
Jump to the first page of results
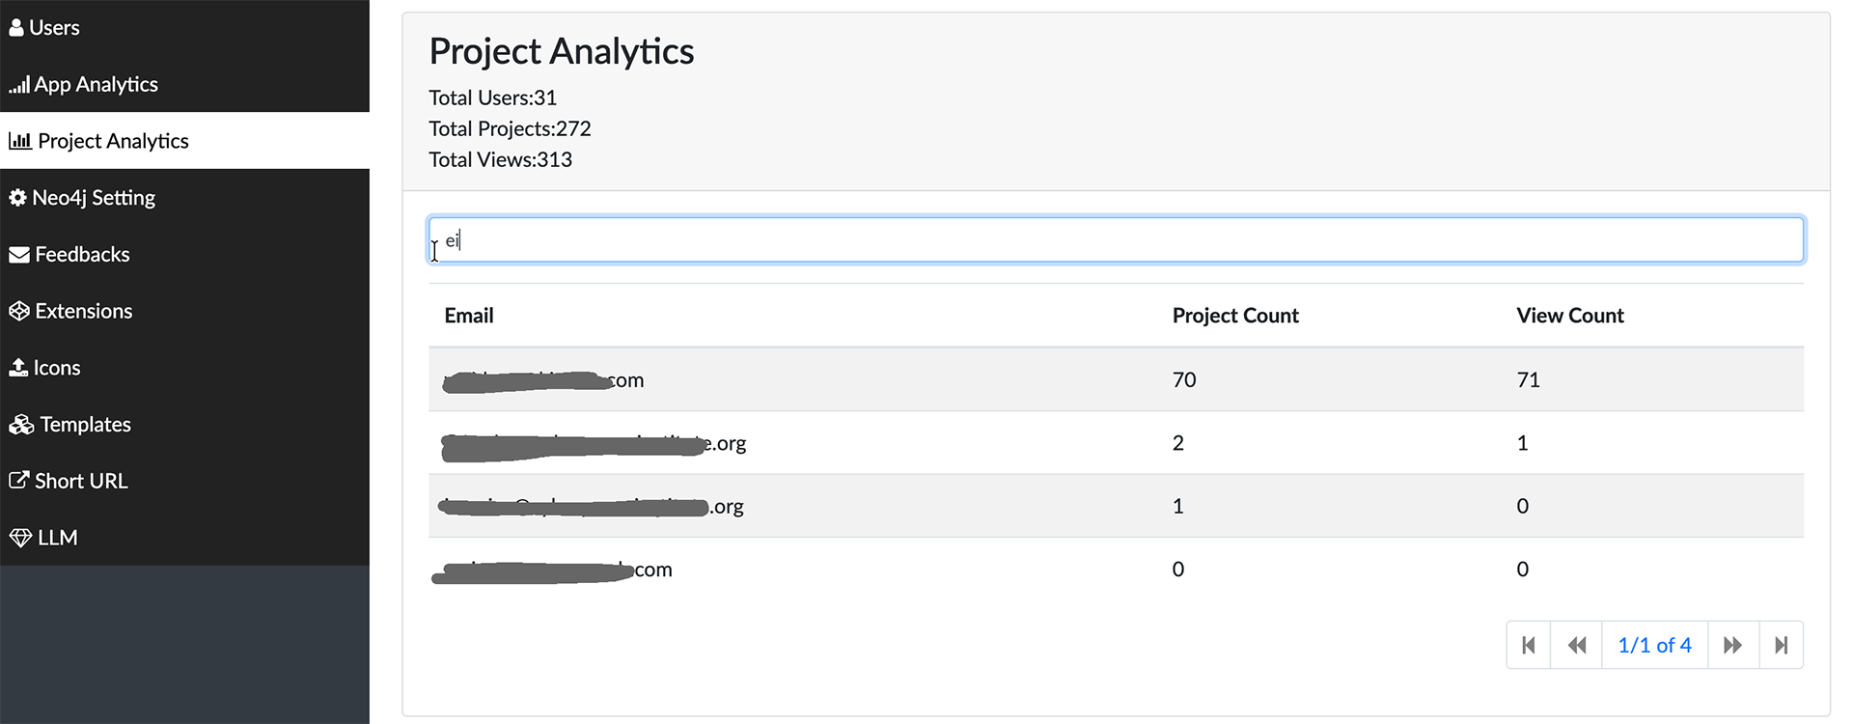1528,644
